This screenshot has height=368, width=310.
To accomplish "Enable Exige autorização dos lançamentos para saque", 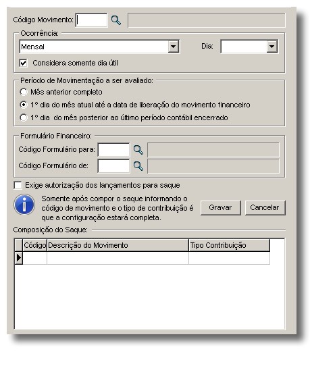I will [18, 185].
